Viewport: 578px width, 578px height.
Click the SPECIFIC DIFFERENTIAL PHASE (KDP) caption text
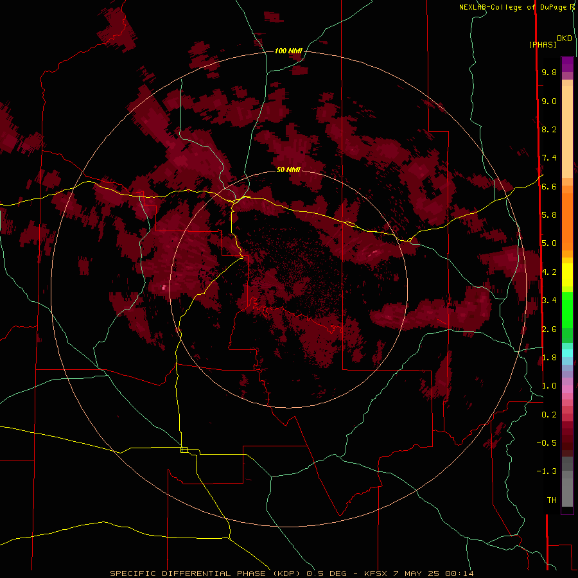(x=205, y=574)
